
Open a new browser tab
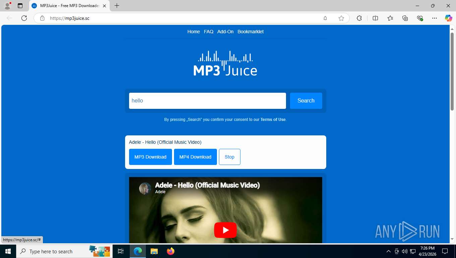click(117, 6)
